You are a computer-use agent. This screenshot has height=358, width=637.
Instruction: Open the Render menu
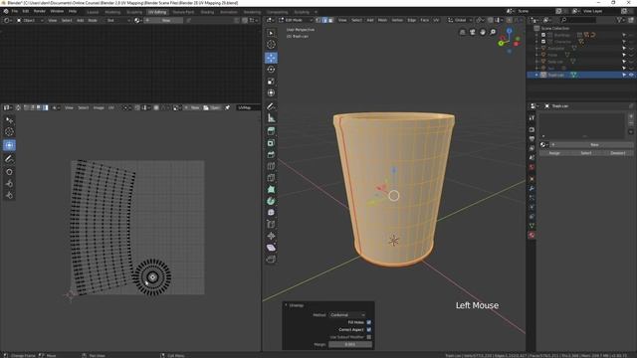39,11
